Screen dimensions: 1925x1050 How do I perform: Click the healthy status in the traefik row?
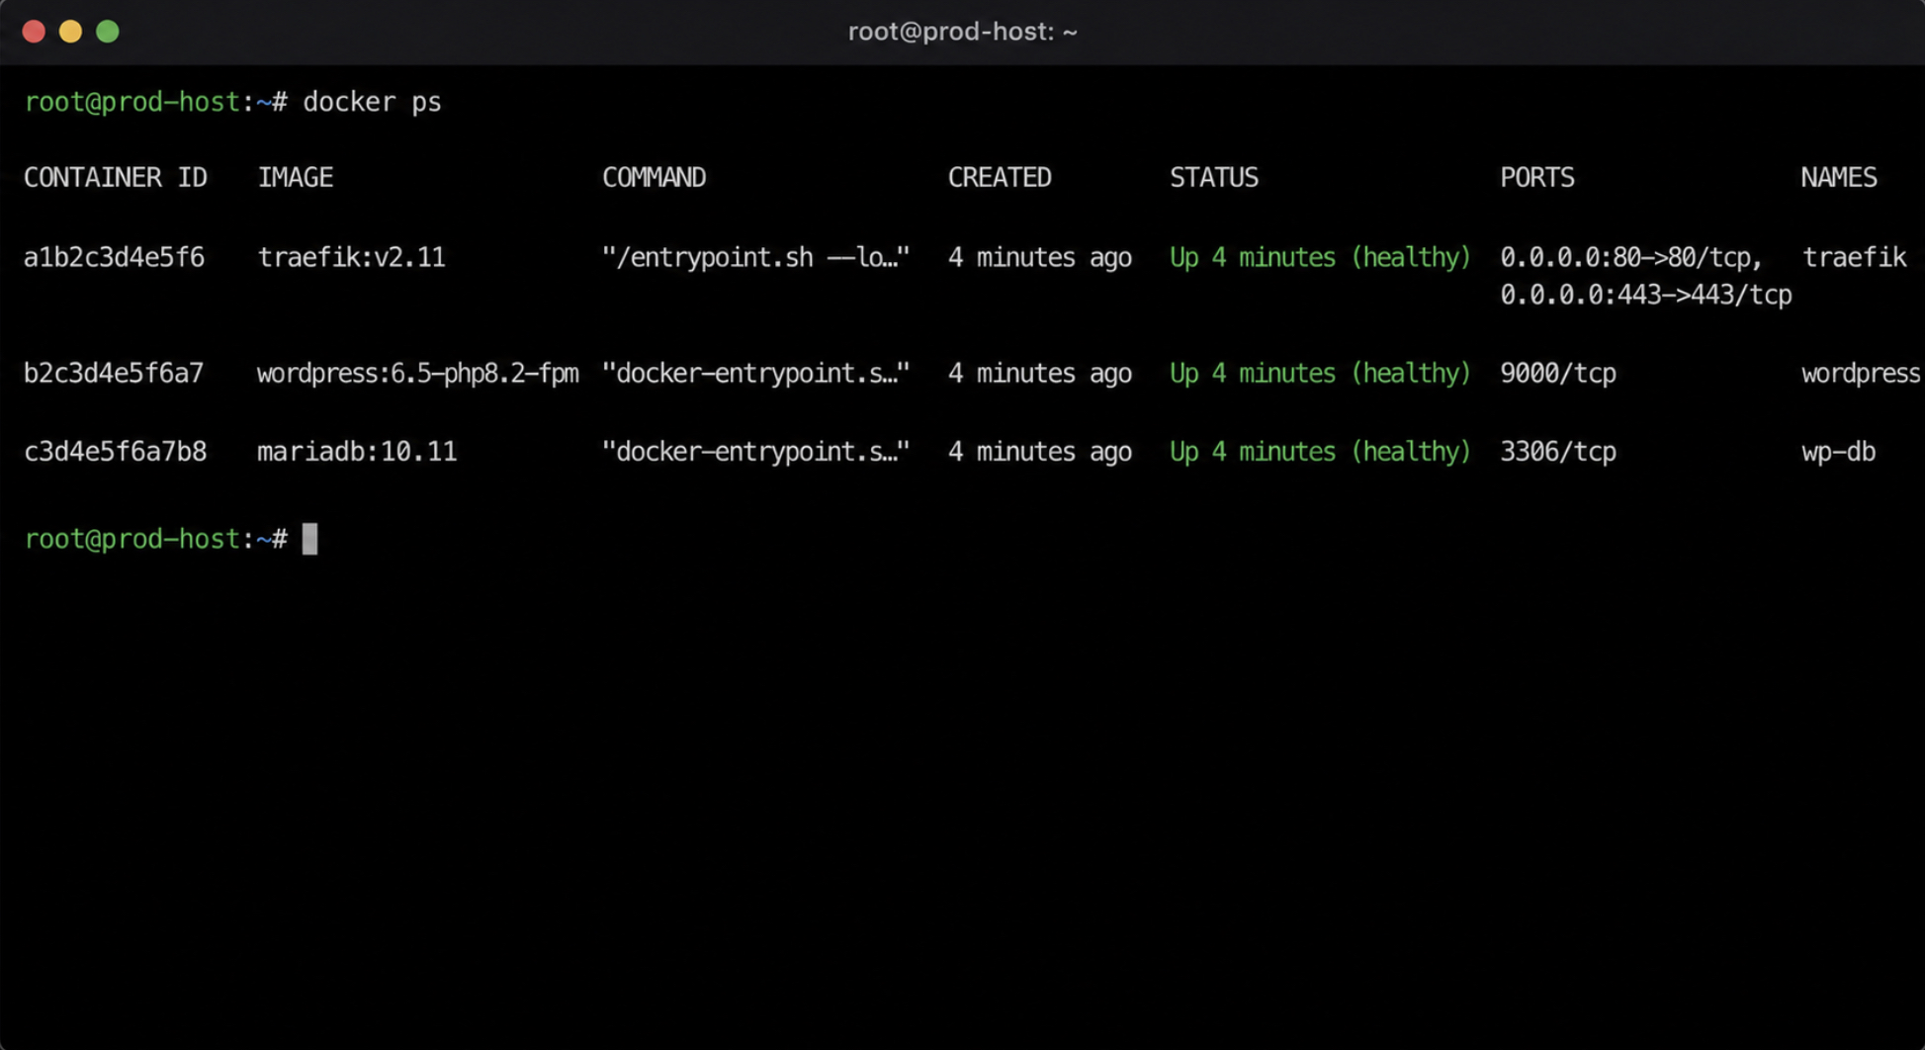1320,258
